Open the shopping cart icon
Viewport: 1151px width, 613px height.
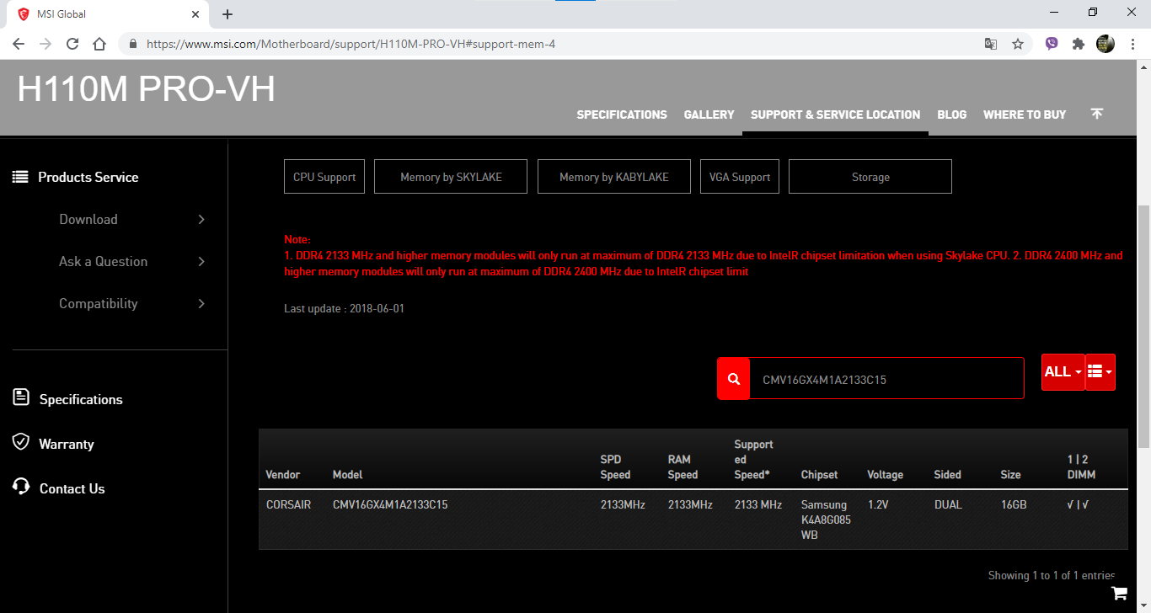pyautogui.click(x=1120, y=594)
